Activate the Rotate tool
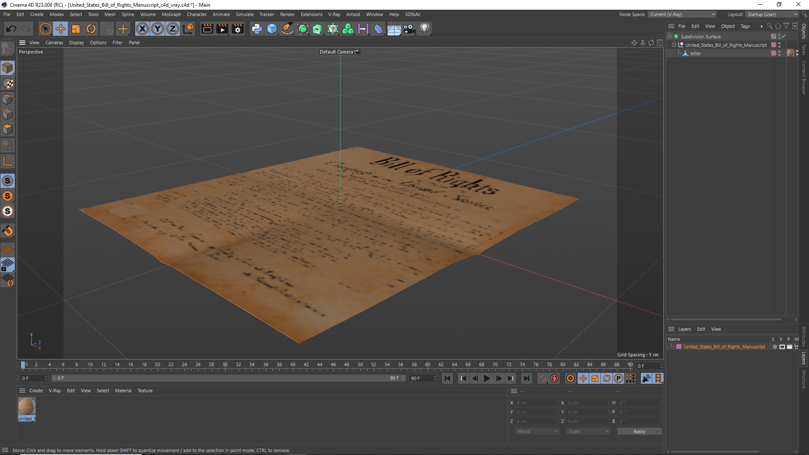The image size is (809, 455). pyautogui.click(x=91, y=29)
